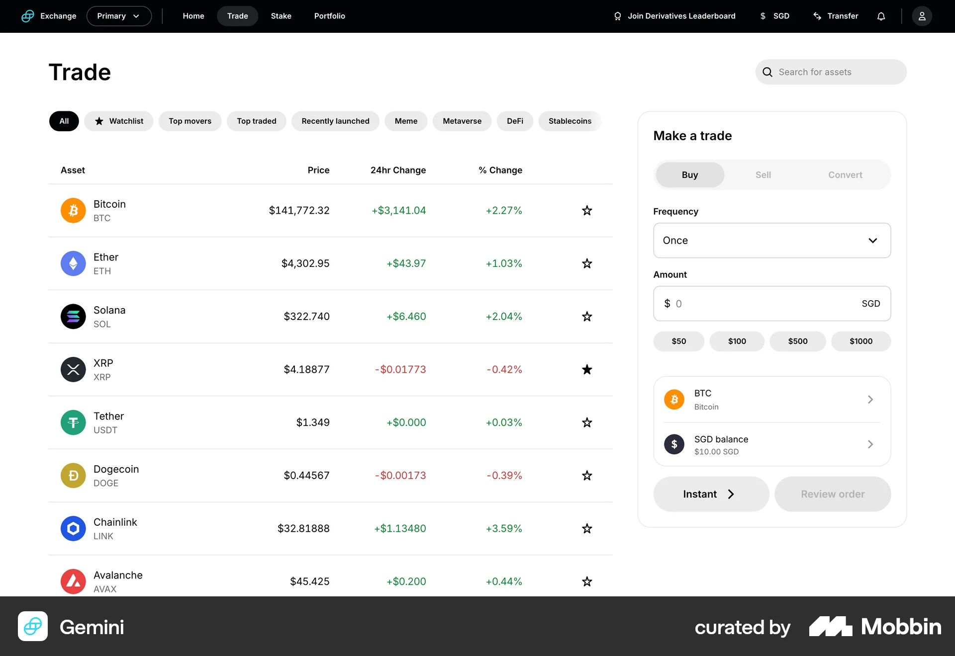Screen dimensions: 955x656
Task: Remove XRP from the watchlist star
Action: click(587, 369)
